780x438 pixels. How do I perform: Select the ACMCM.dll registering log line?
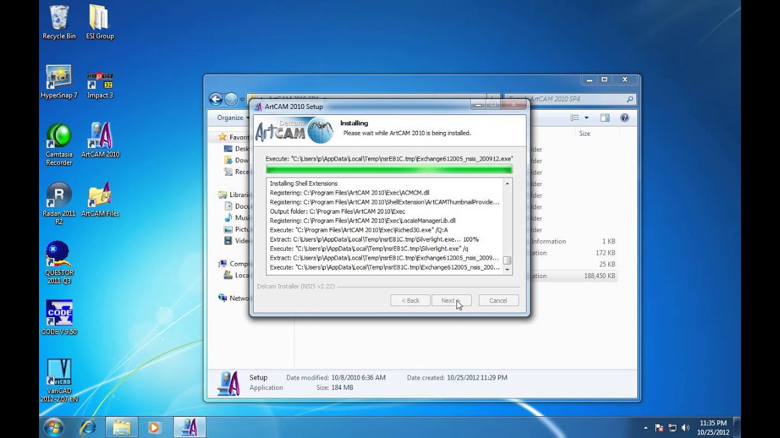(x=350, y=193)
